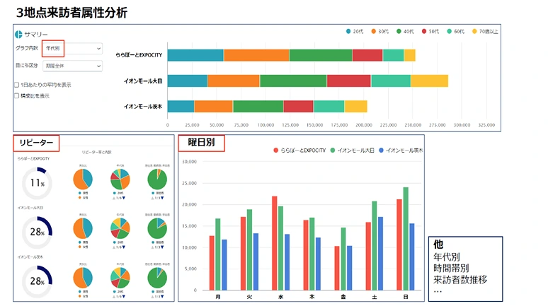
Task: Toggle the 50代 legend entry
Action: 430,31
